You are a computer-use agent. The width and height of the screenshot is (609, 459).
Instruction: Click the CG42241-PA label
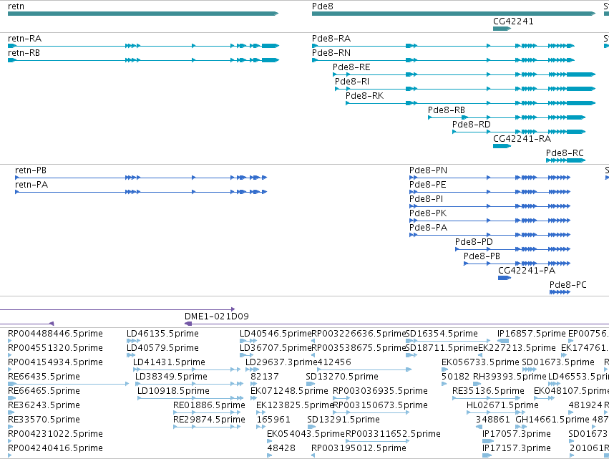click(x=527, y=271)
